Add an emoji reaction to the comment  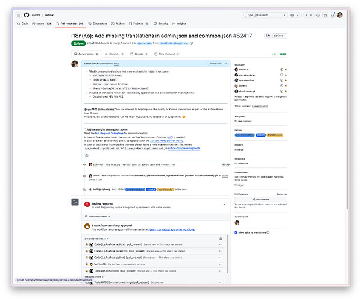click(x=87, y=156)
